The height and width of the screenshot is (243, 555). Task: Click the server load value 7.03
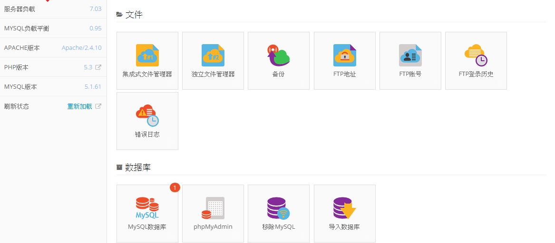(96, 9)
